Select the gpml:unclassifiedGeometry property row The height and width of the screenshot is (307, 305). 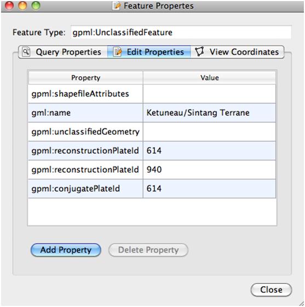click(x=152, y=132)
